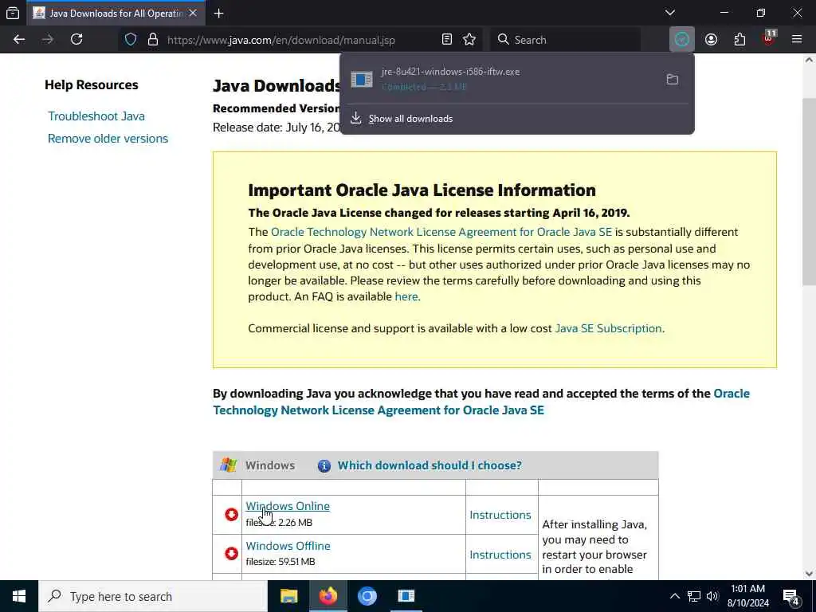The image size is (816, 612).
Task: Open a new tab with plus button
Action: tap(219, 14)
